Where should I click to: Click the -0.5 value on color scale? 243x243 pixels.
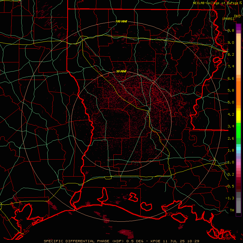(230, 186)
